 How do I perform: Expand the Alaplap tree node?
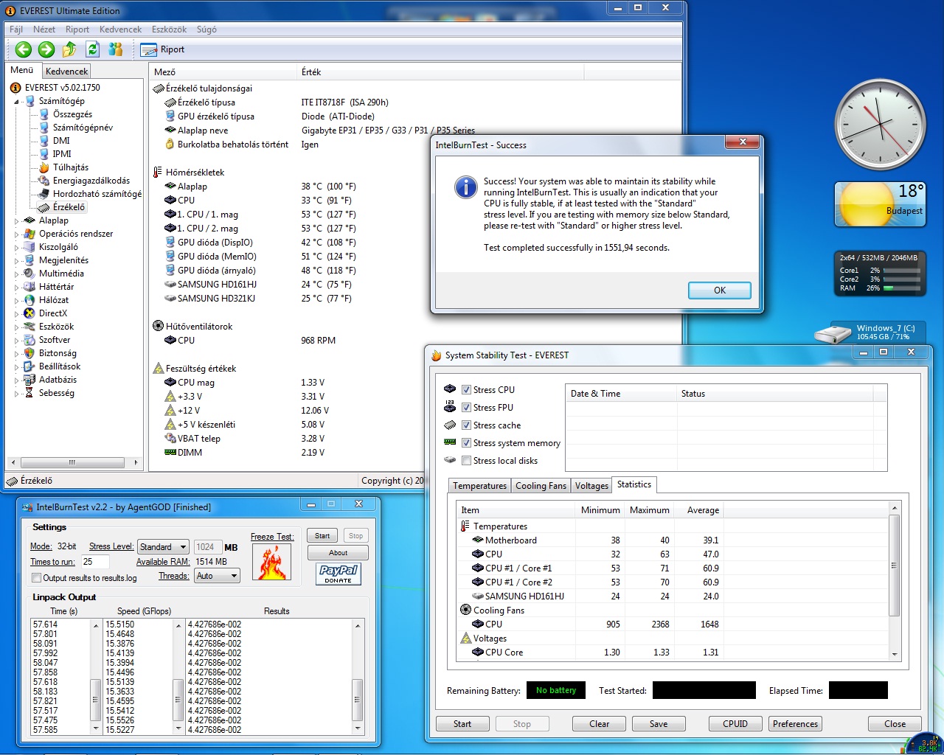coord(16,220)
